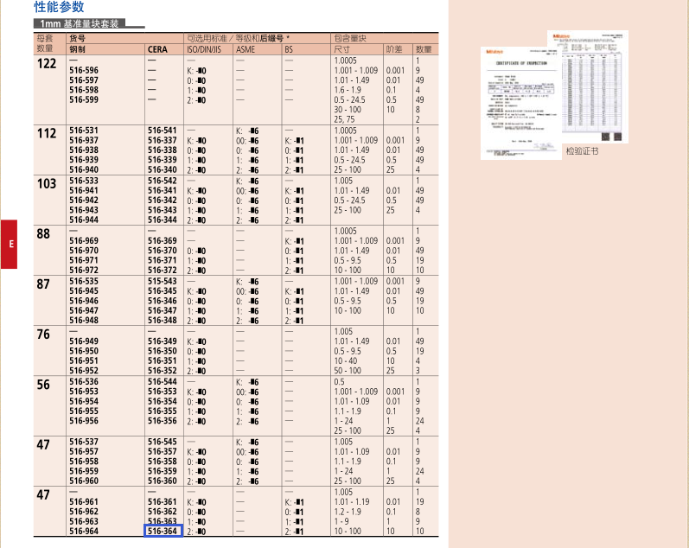Image resolution: width=689 pixels, height=548 pixels.
Task: Click steel item number 516-961
Action: point(84,502)
